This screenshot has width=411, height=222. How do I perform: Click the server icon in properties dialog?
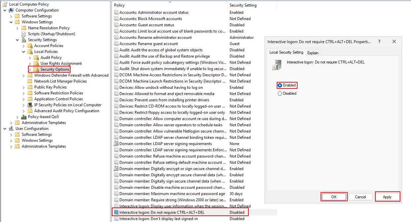click(x=276, y=64)
